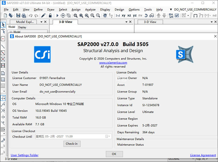Collapse the Model tree node

pos(11,32)
